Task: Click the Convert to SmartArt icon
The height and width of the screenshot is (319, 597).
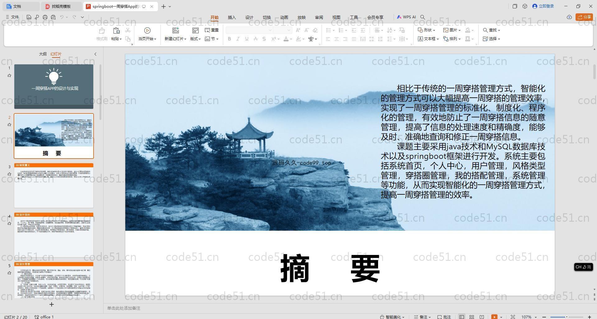Action: point(402,30)
